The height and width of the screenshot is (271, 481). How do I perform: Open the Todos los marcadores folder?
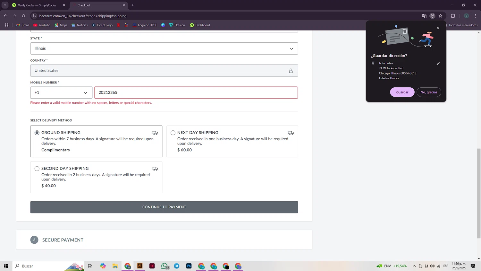(462, 25)
